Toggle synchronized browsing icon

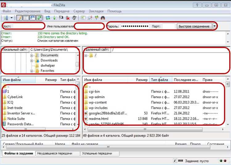(x=96, y=18)
